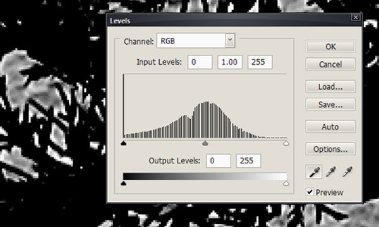Image resolution: width=379 pixels, height=227 pixels.
Task: Close the Levels dialog with X
Action: point(356,17)
